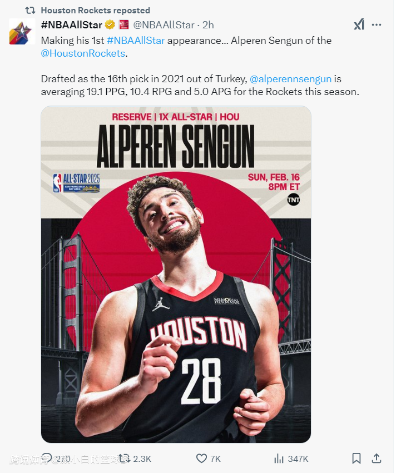Open the three-dot more options menu
Viewport: 396px width, 473px height.
point(377,25)
